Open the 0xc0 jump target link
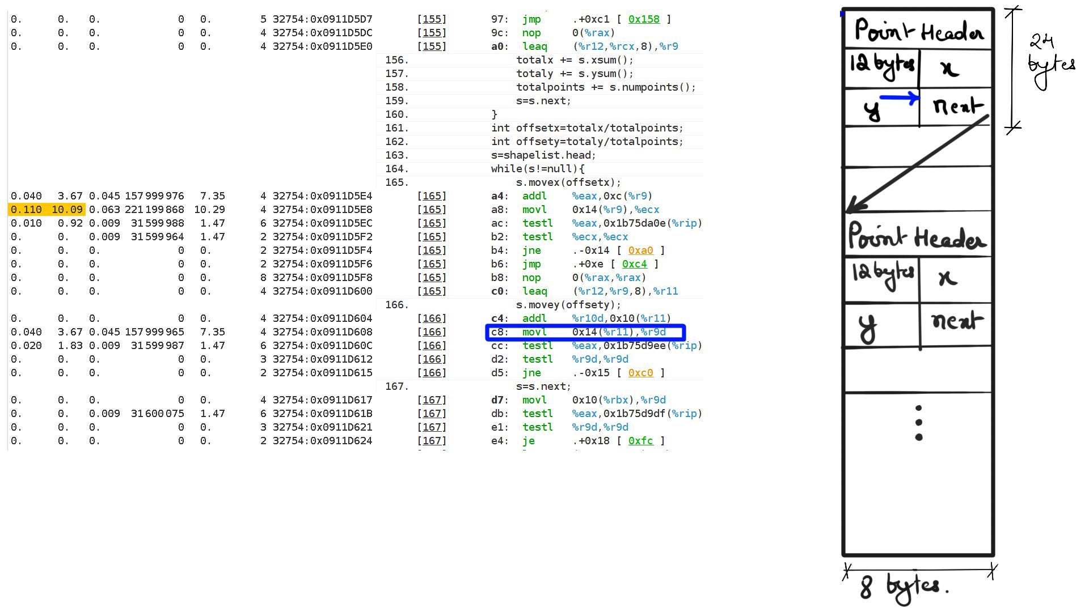This screenshot has height=612, width=1089. pyautogui.click(x=640, y=373)
